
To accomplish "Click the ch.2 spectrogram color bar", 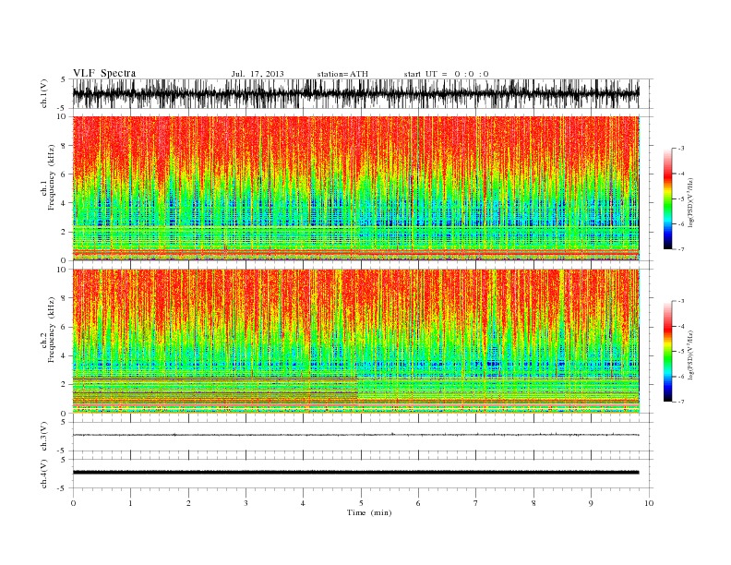I will pos(668,351).
